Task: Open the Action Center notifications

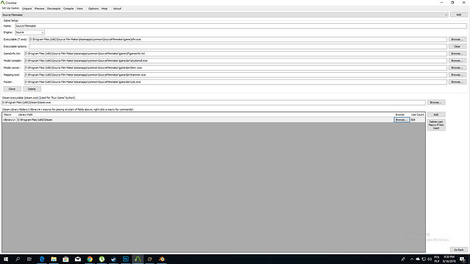Action: pyautogui.click(x=463, y=259)
